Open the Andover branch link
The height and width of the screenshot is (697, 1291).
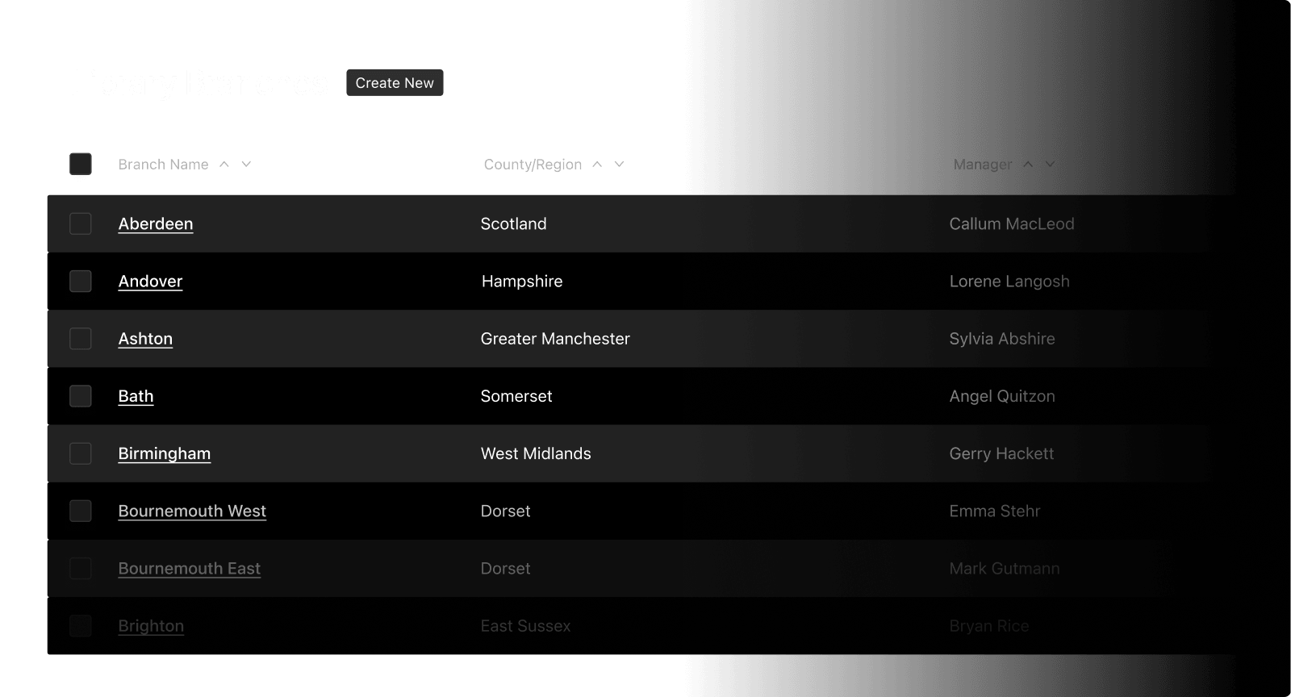click(x=150, y=282)
